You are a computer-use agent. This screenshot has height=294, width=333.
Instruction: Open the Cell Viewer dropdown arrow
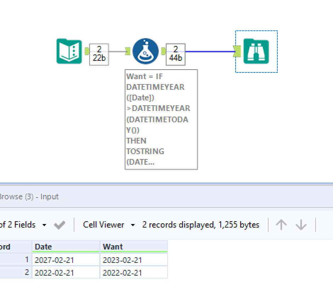(x=132, y=225)
